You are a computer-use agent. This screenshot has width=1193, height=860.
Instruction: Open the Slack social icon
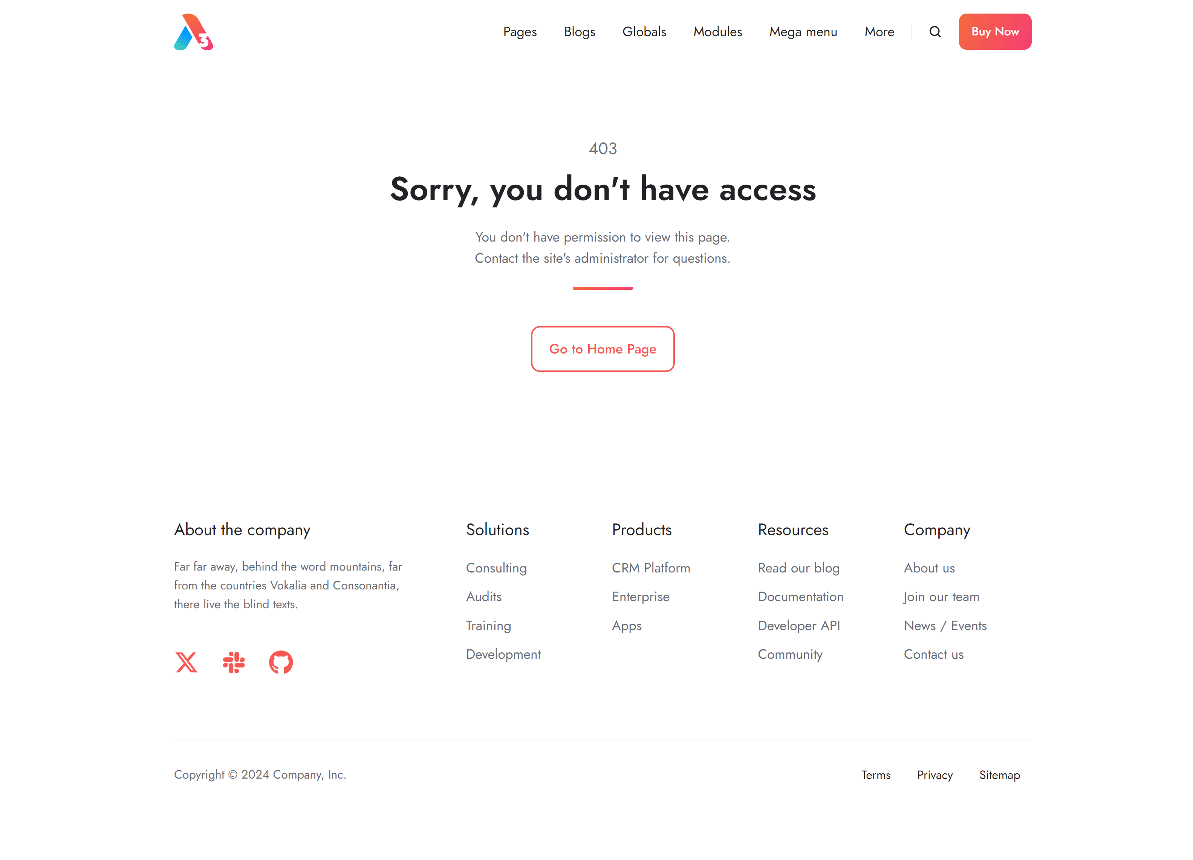[234, 662]
